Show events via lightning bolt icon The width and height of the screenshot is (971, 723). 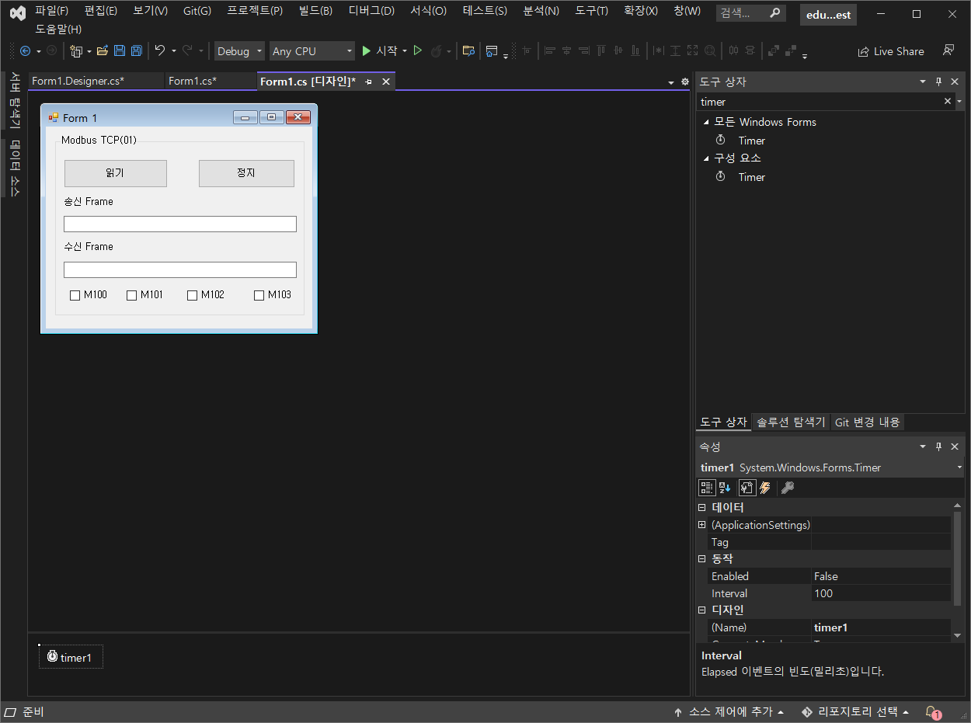pos(765,488)
